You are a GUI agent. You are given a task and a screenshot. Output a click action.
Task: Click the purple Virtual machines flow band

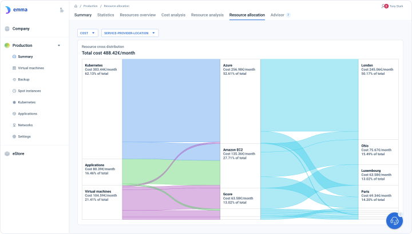(x=171, y=199)
